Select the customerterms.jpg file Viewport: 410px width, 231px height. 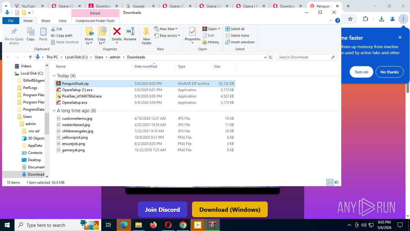coord(145,119)
